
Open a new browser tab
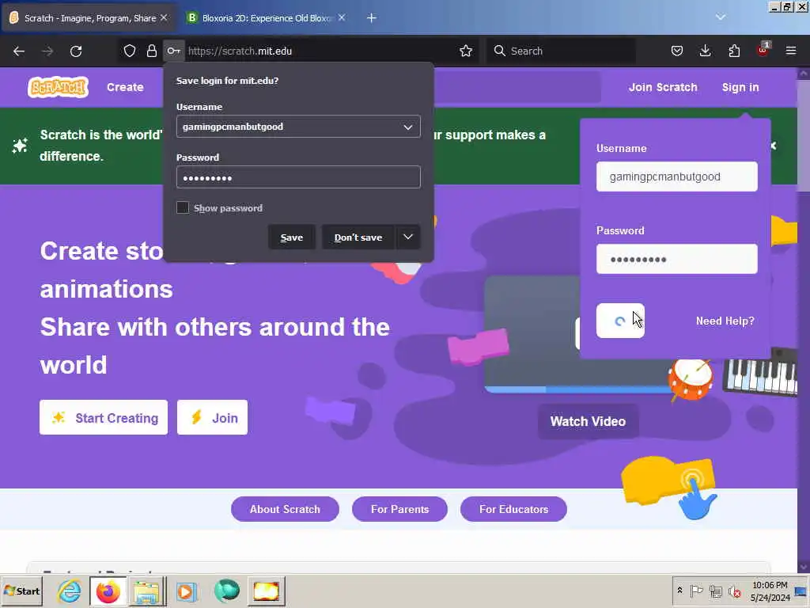[372, 18]
